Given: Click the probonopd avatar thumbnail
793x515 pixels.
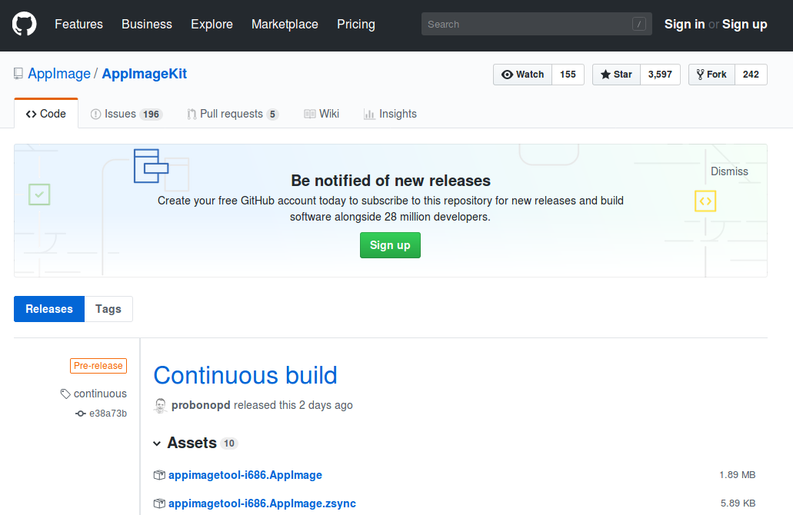Looking at the screenshot, I should 160,405.
